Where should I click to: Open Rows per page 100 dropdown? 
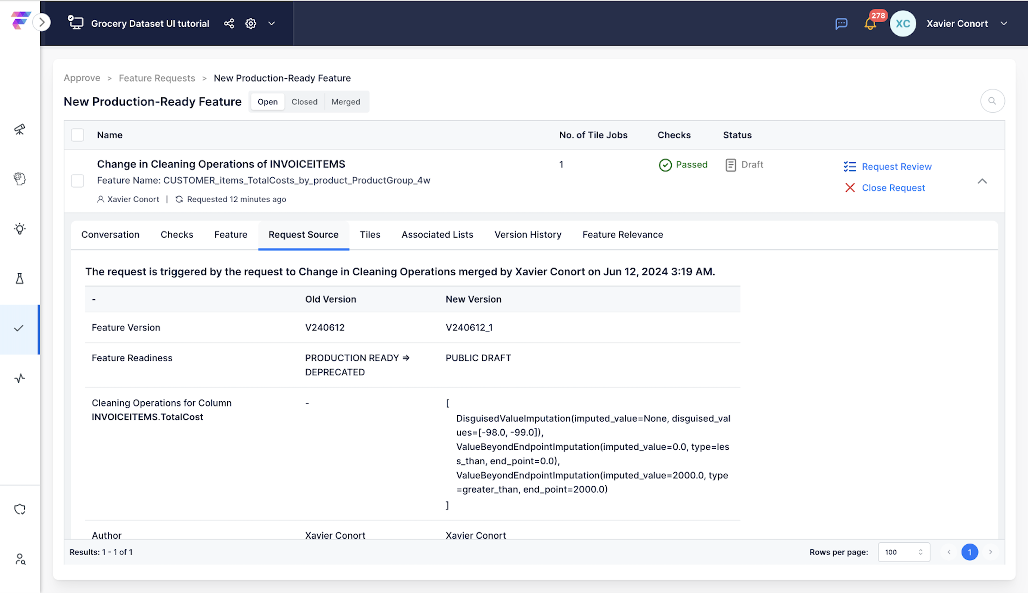point(903,552)
